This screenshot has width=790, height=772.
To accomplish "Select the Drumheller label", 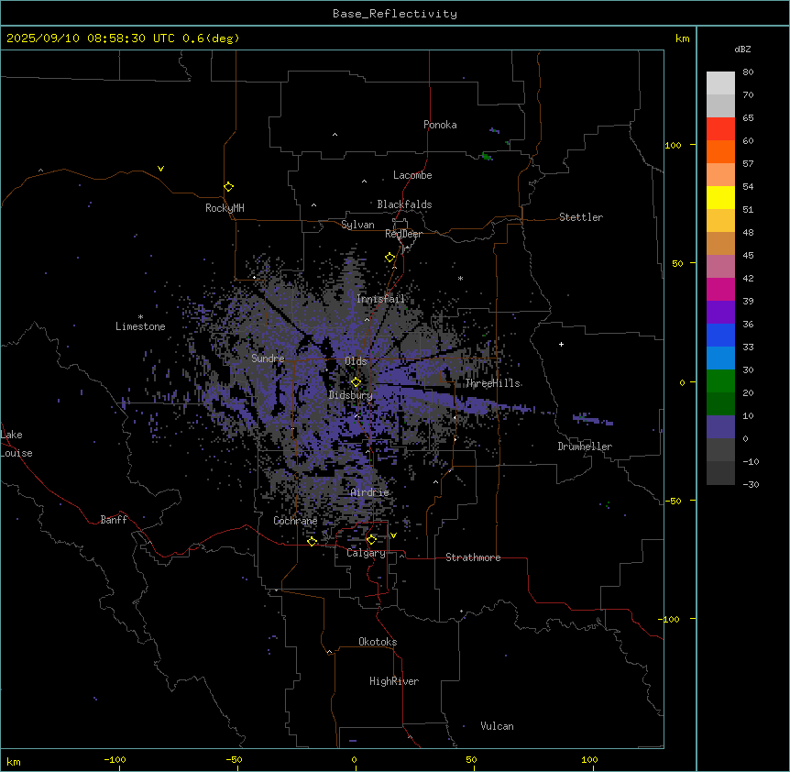I will [585, 447].
